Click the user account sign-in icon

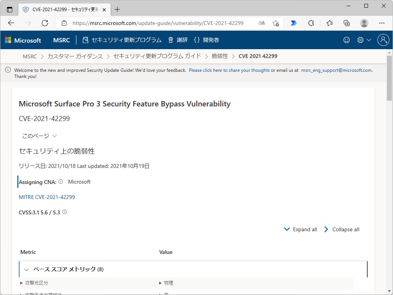tap(383, 40)
